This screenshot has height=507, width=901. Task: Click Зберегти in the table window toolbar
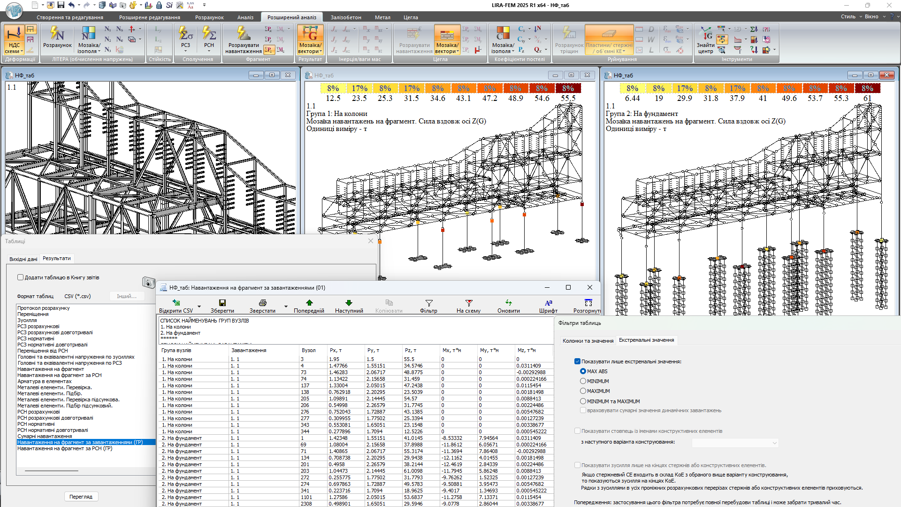tap(222, 306)
